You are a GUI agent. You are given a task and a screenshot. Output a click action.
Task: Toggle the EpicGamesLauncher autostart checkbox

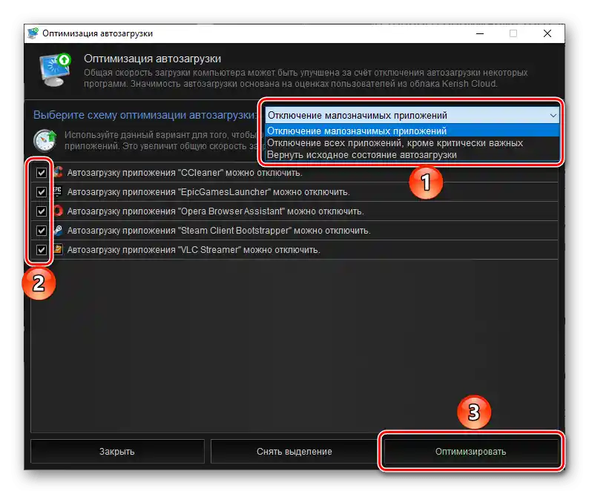point(42,192)
